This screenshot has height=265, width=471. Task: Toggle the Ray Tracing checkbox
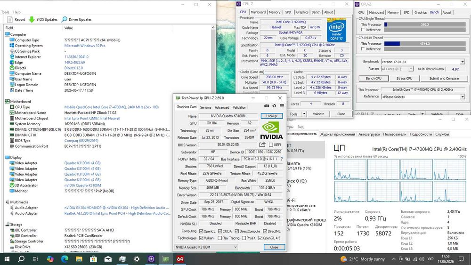point(219,238)
